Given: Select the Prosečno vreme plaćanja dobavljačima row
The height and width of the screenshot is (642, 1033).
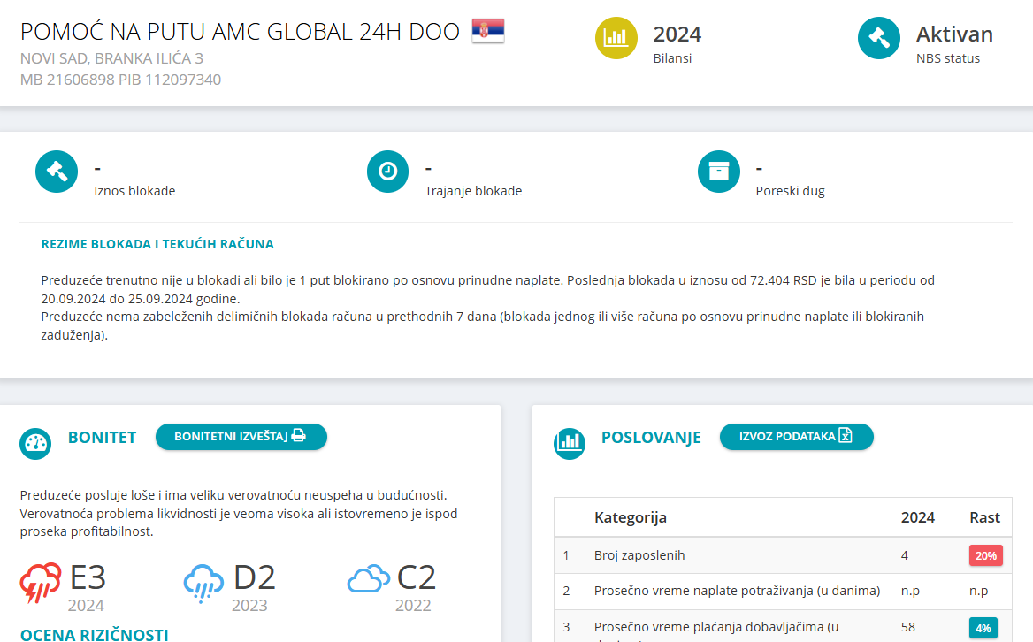Looking at the screenshot, I should pos(783,626).
